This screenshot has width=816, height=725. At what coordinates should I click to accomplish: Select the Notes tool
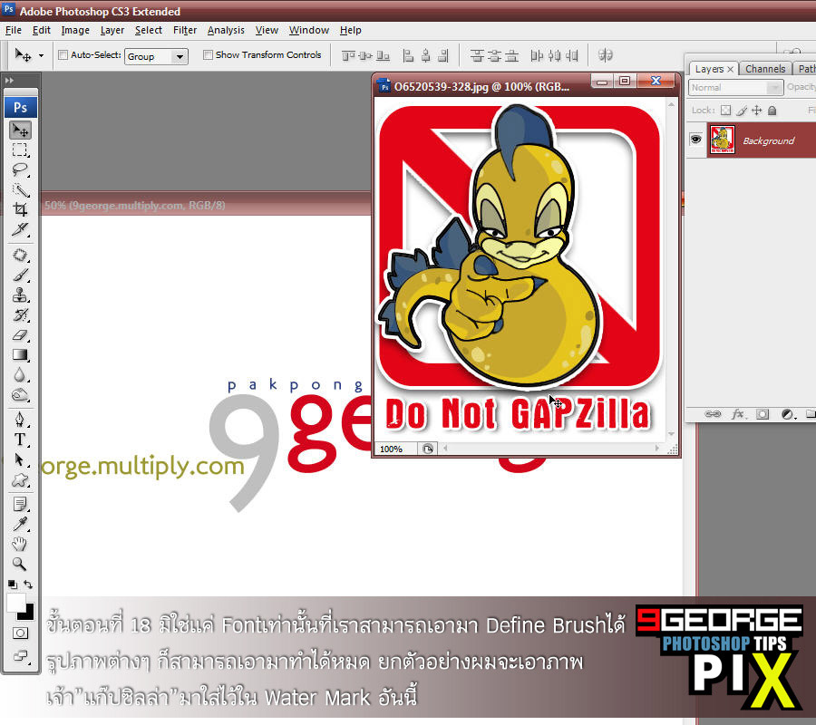pos(20,504)
